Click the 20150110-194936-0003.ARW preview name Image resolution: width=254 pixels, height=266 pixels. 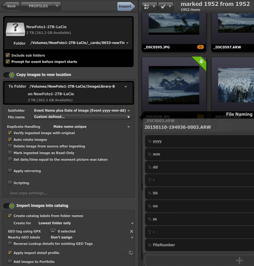point(178,127)
